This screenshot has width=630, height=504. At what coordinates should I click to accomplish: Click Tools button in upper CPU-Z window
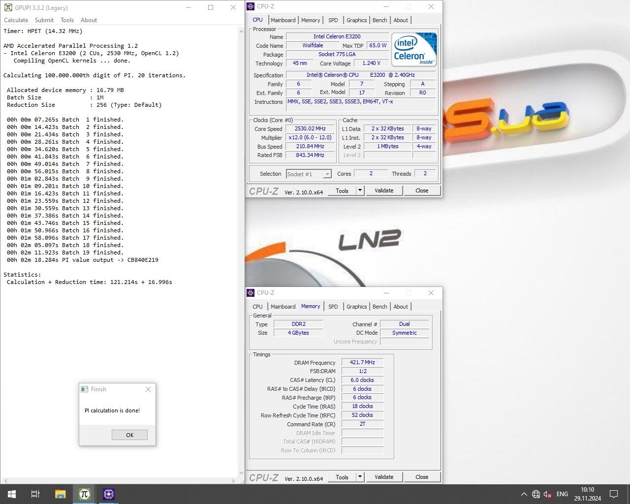(x=342, y=191)
